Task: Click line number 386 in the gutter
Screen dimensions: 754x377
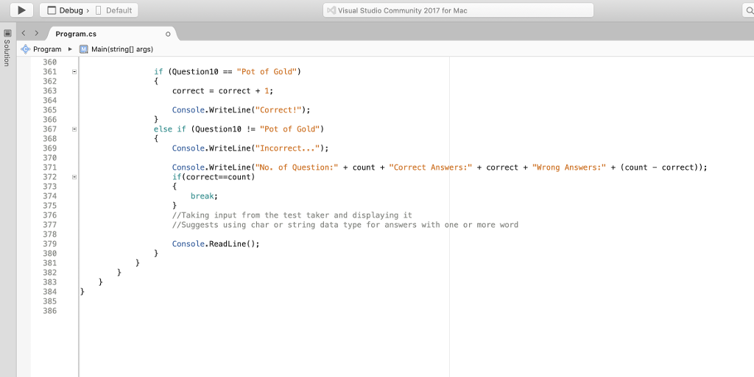Action: pos(49,311)
